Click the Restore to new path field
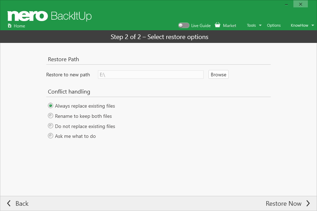 tap(151, 75)
